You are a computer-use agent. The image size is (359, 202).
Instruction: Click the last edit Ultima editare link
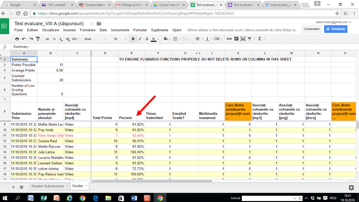pyautogui.click(x=243, y=30)
